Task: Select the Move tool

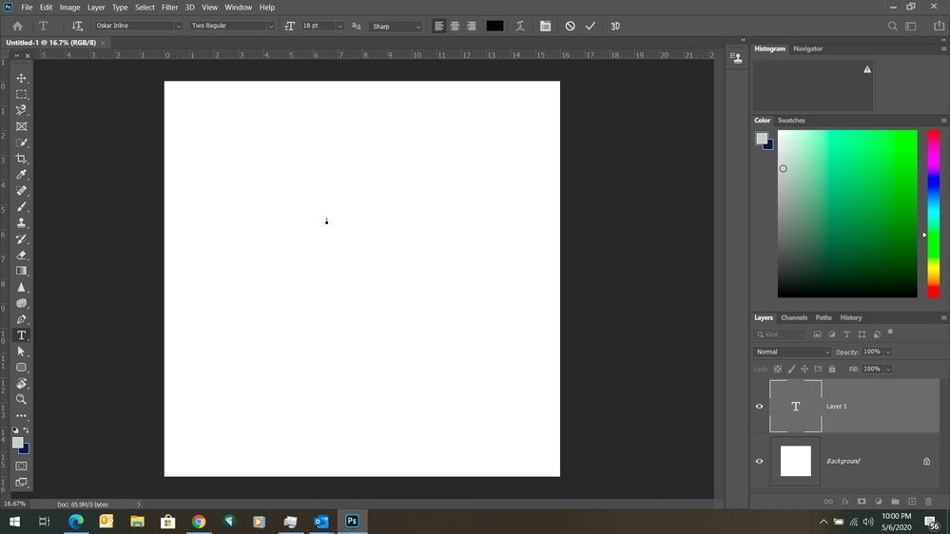Action: tap(21, 79)
